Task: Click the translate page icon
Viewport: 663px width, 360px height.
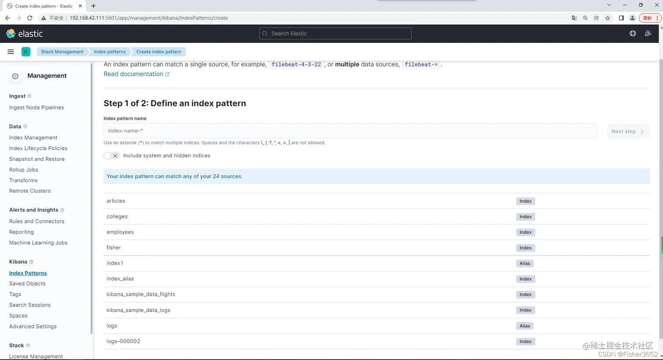Action: coord(574,18)
